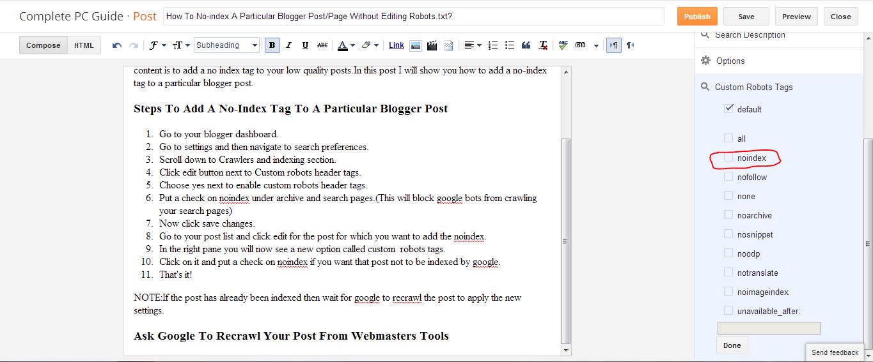Screen dimensions: 873x362
Task: Switch to Compose mode
Action: (x=43, y=45)
